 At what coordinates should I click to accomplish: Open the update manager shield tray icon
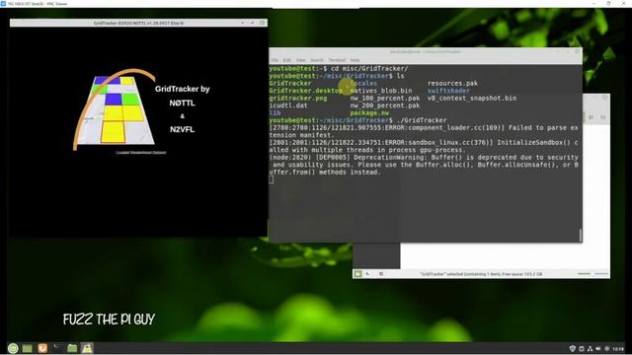click(572, 348)
